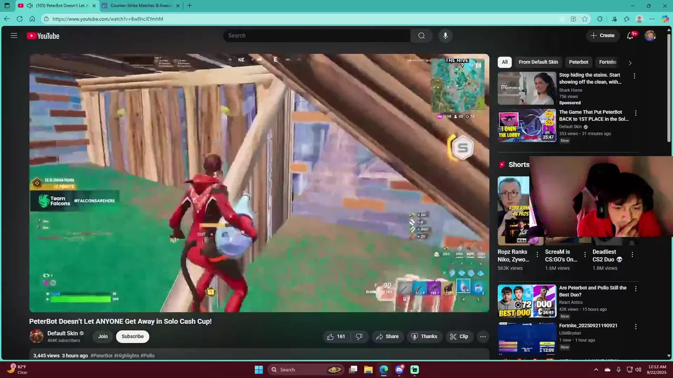673x378 pixels.
Task: Switch to the Counter-Strike Matches tab
Action: (141, 6)
